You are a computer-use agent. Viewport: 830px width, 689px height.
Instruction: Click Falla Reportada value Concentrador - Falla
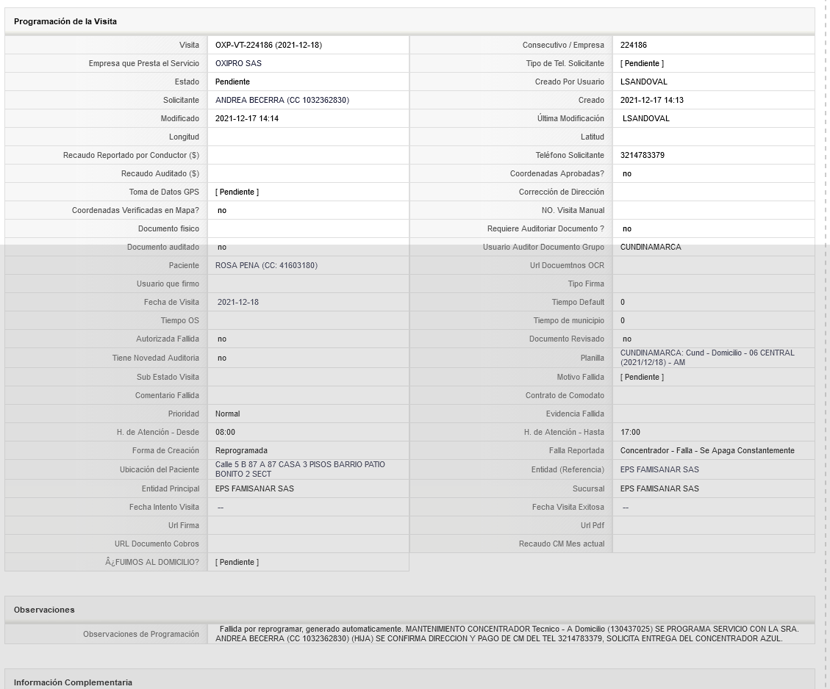coord(707,450)
